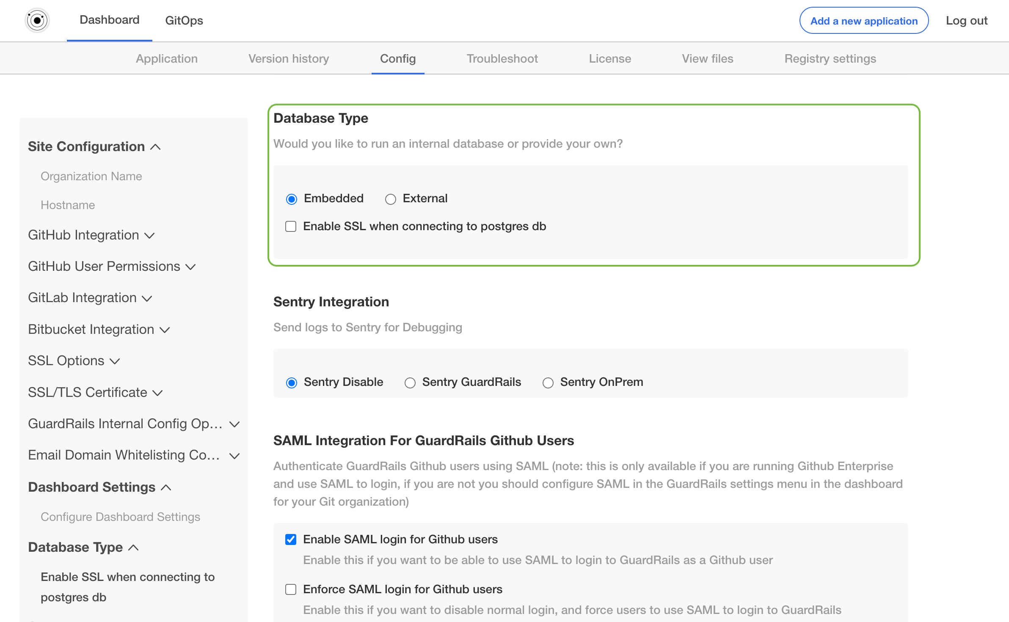Click the Sentry Integration heading

click(331, 302)
